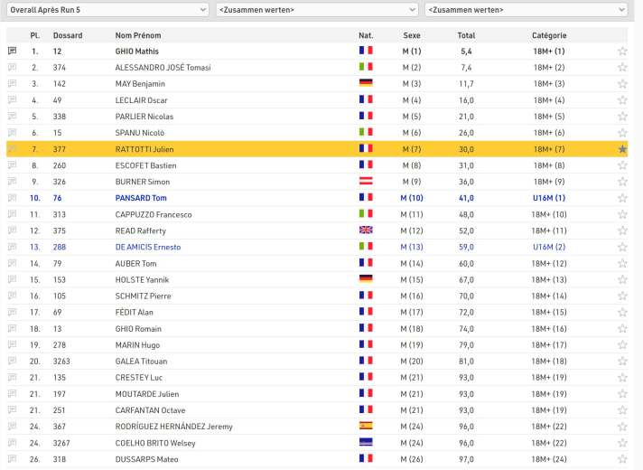
Task: Open comment icon for READ Rafferty row
Action: pos(13,230)
